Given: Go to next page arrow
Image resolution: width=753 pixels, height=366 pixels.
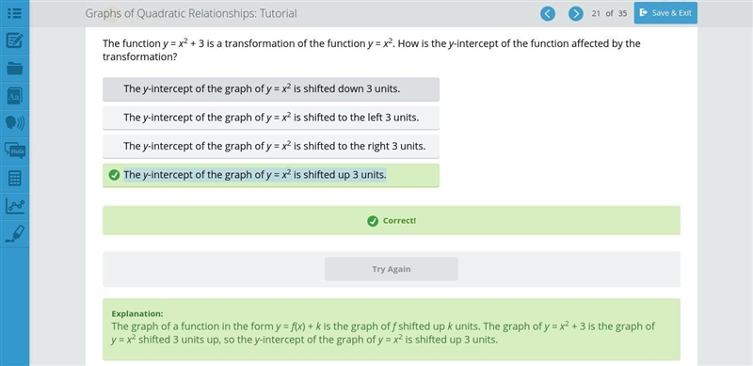Looking at the screenshot, I should tap(576, 13).
